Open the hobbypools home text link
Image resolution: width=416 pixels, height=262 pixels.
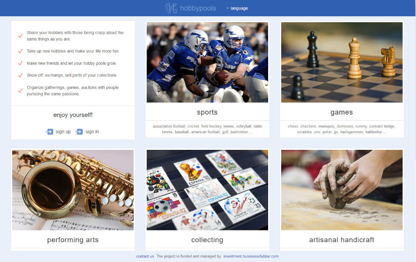tap(198, 8)
